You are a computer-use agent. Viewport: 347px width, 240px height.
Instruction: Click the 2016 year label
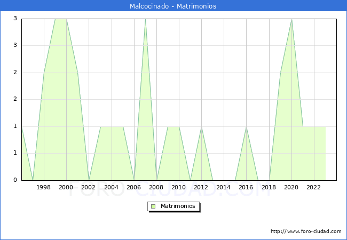point(246,187)
